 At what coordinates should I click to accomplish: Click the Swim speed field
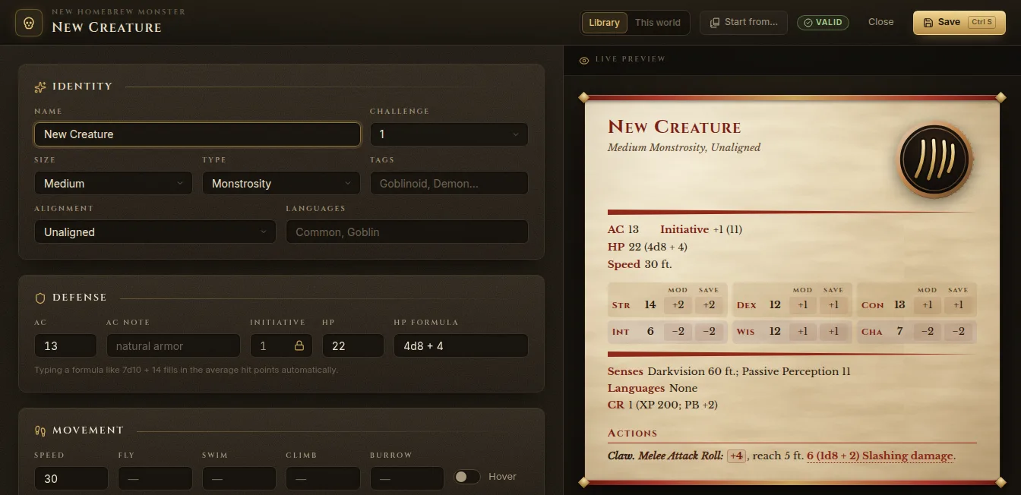(239, 478)
